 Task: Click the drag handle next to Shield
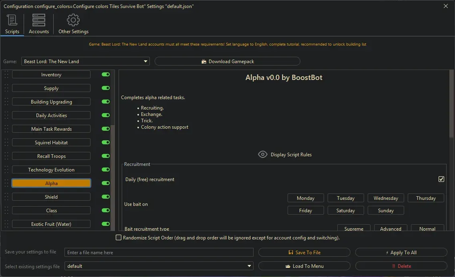point(6,197)
